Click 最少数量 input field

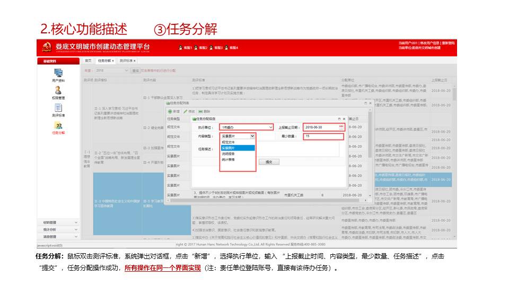323,136
